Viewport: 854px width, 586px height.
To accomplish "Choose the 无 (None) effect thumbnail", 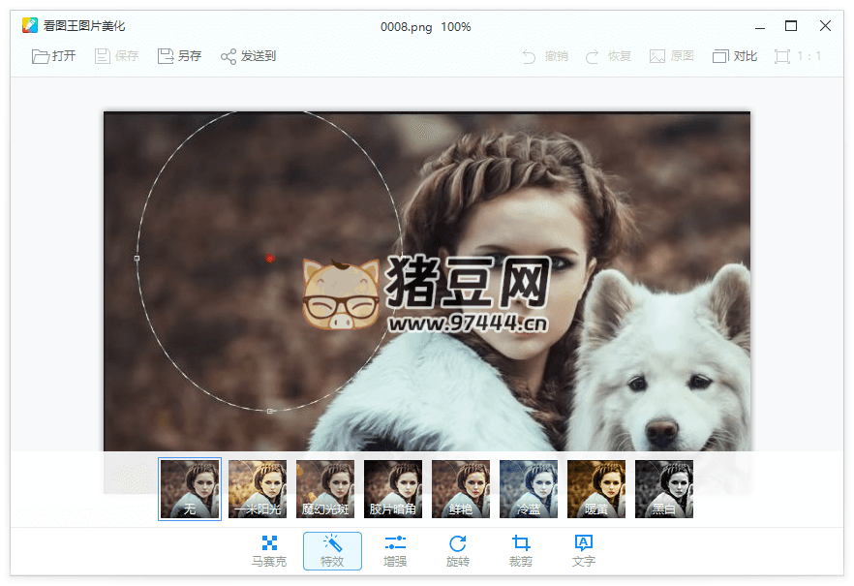I will tap(190, 489).
